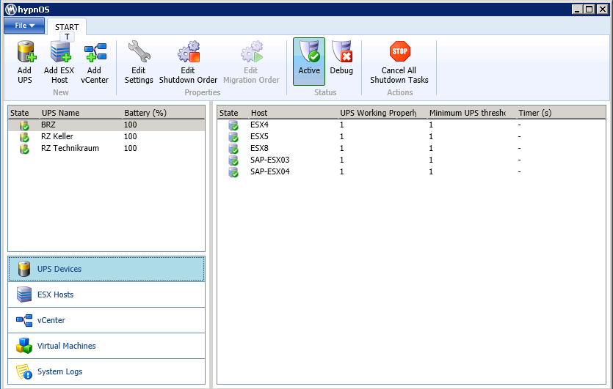Click UPS Working Properly column header
The width and height of the screenshot is (613, 389).
pyautogui.click(x=382, y=113)
